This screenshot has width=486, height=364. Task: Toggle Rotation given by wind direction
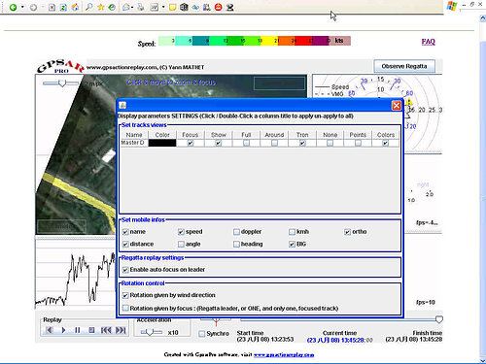(125, 295)
